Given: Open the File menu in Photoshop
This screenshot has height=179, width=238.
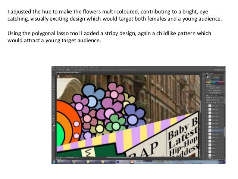Looking at the screenshot, I should pos(57,67).
